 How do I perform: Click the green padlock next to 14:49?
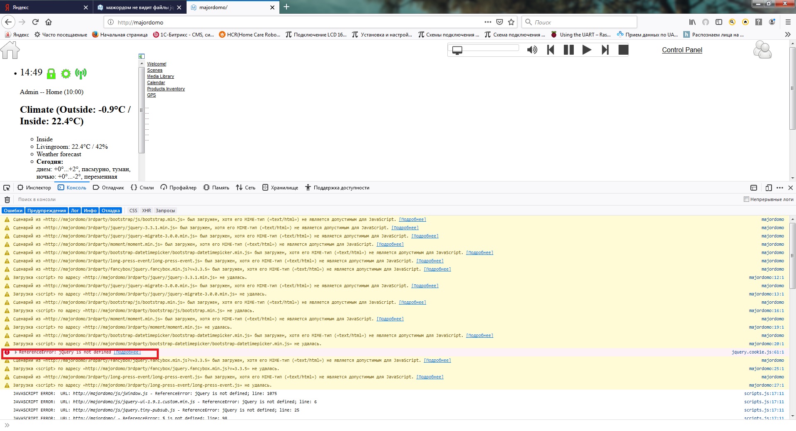pos(51,73)
